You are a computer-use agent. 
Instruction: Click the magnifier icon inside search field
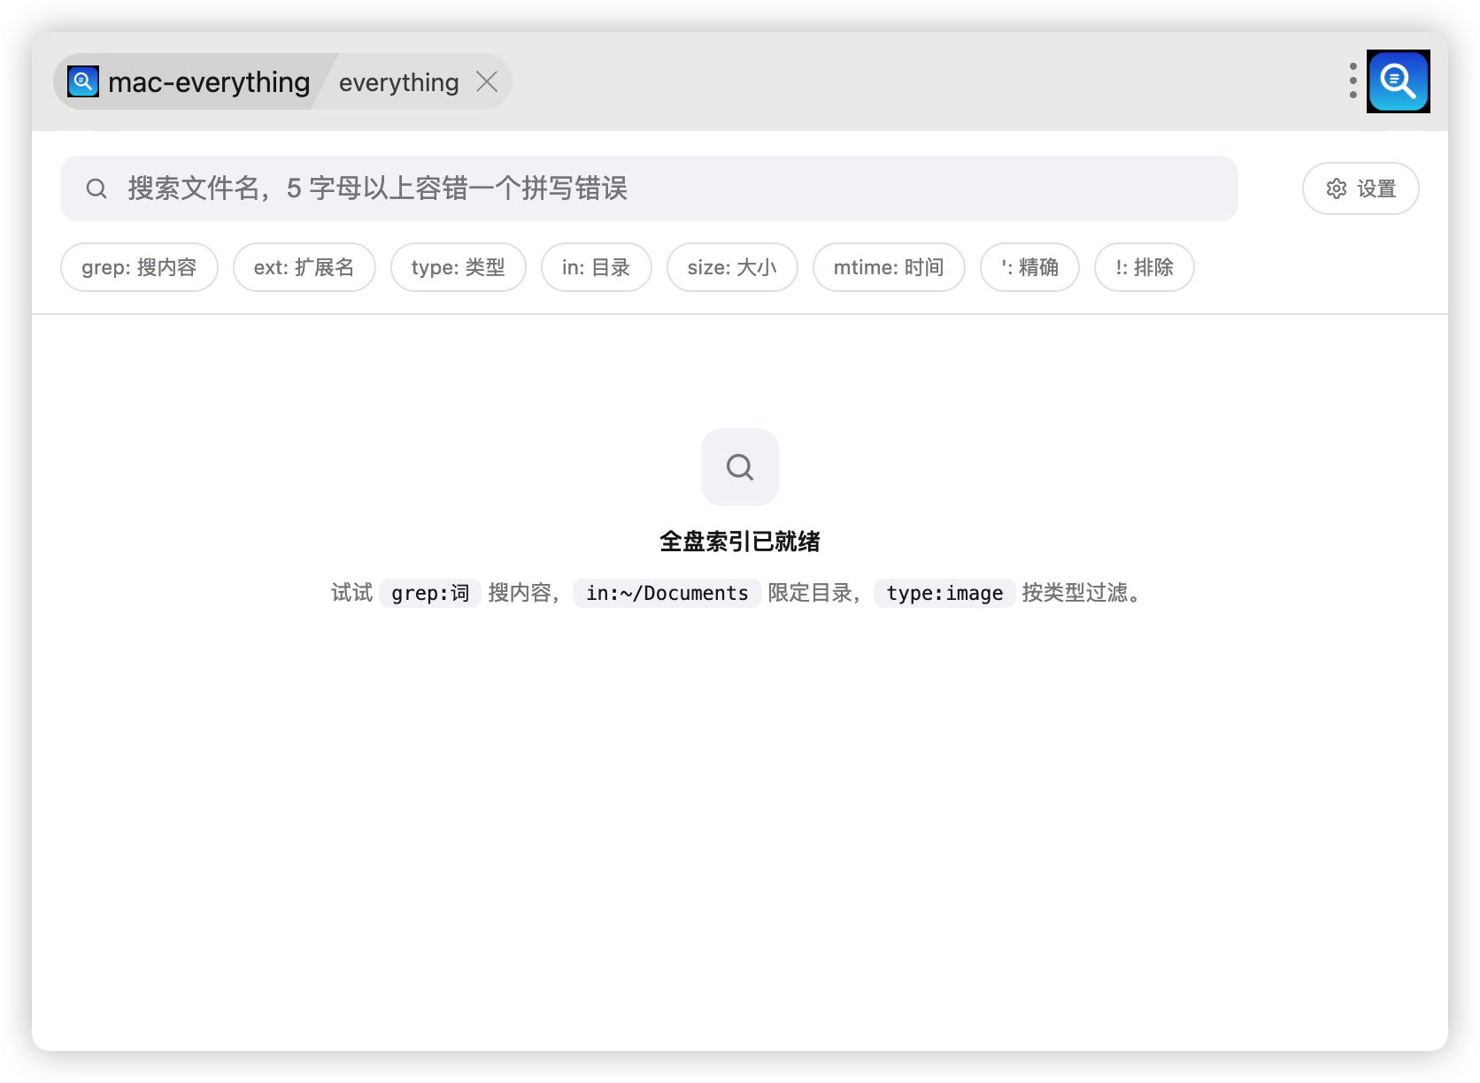pyautogui.click(x=96, y=188)
